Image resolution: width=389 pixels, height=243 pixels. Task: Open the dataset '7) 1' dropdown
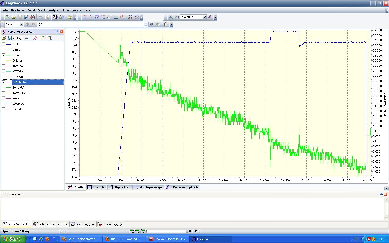point(146,24)
